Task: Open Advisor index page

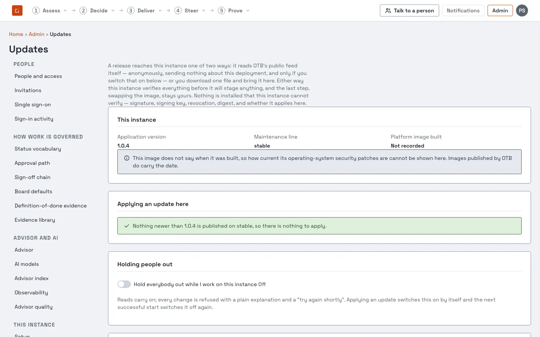Action: (31, 278)
